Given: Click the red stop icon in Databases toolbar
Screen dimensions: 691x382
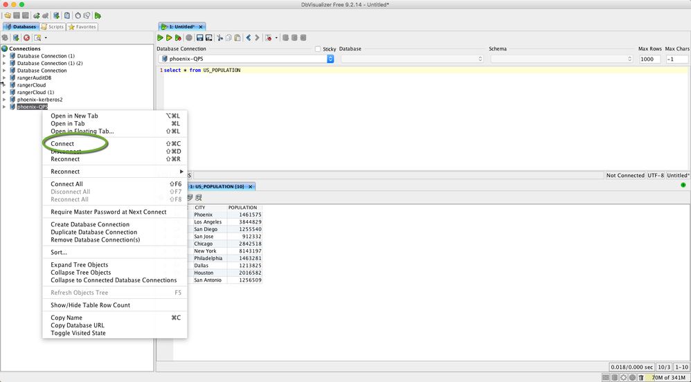Looking at the screenshot, I should 26,37.
